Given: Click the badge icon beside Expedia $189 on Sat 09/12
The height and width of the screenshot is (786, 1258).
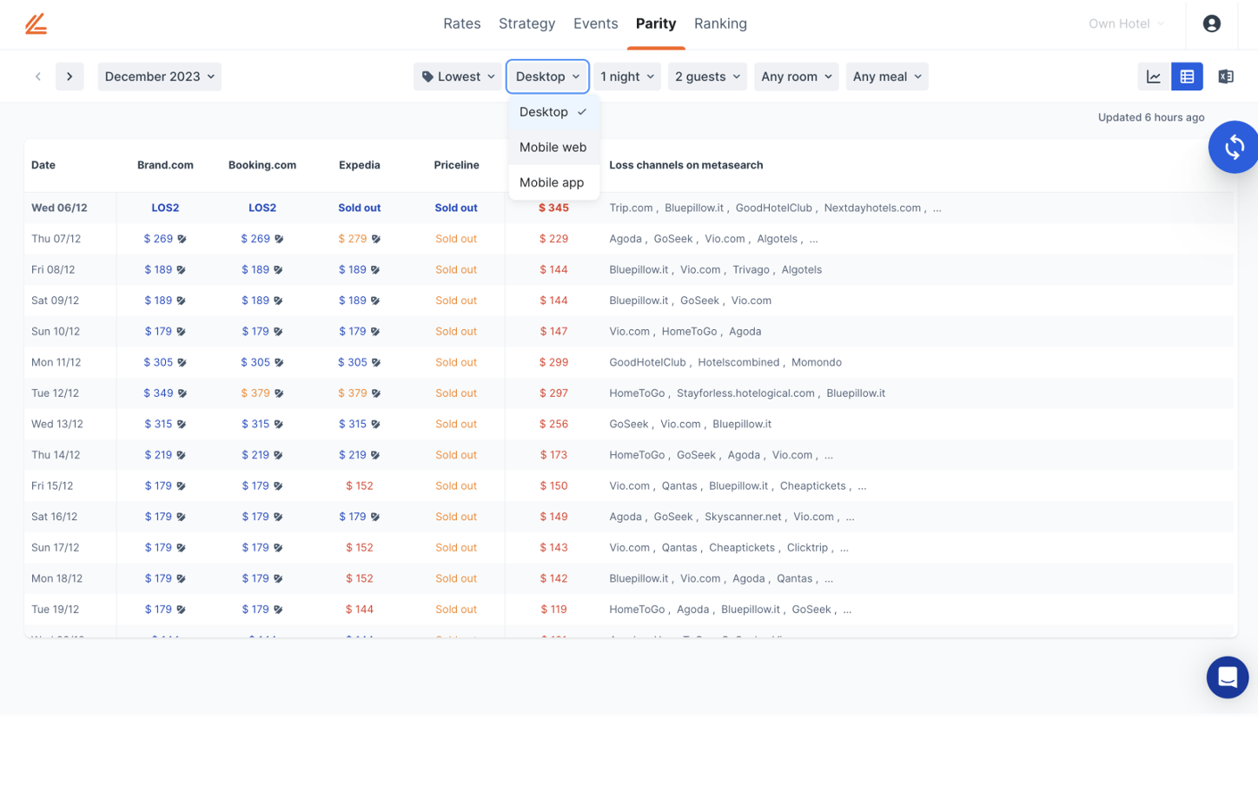Looking at the screenshot, I should pyautogui.click(x=375, y=301).
